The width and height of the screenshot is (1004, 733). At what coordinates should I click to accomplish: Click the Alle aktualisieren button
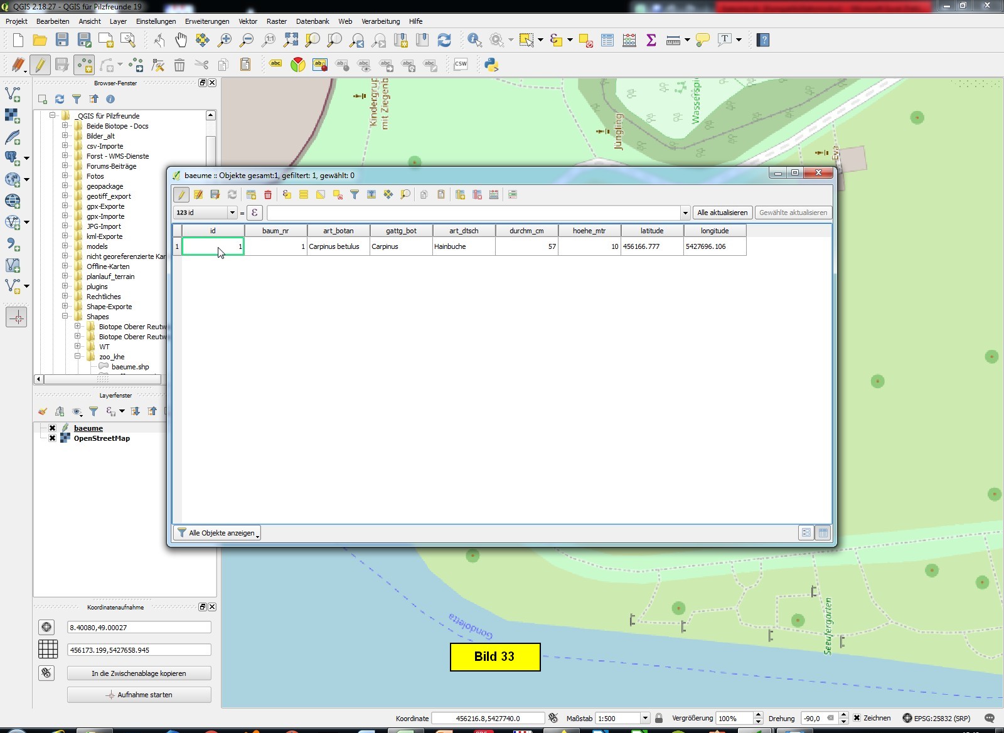click(722, 213)
